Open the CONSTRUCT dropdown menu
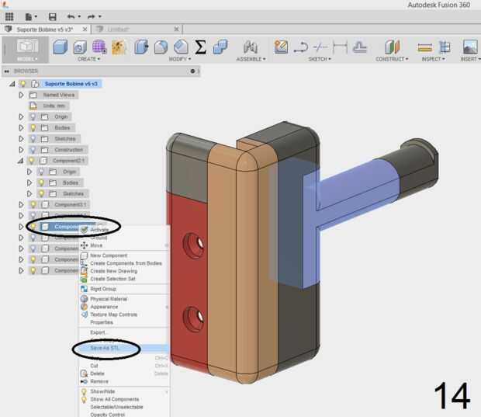This screenshot has width=481, height=417. click(x=392, y=59)
